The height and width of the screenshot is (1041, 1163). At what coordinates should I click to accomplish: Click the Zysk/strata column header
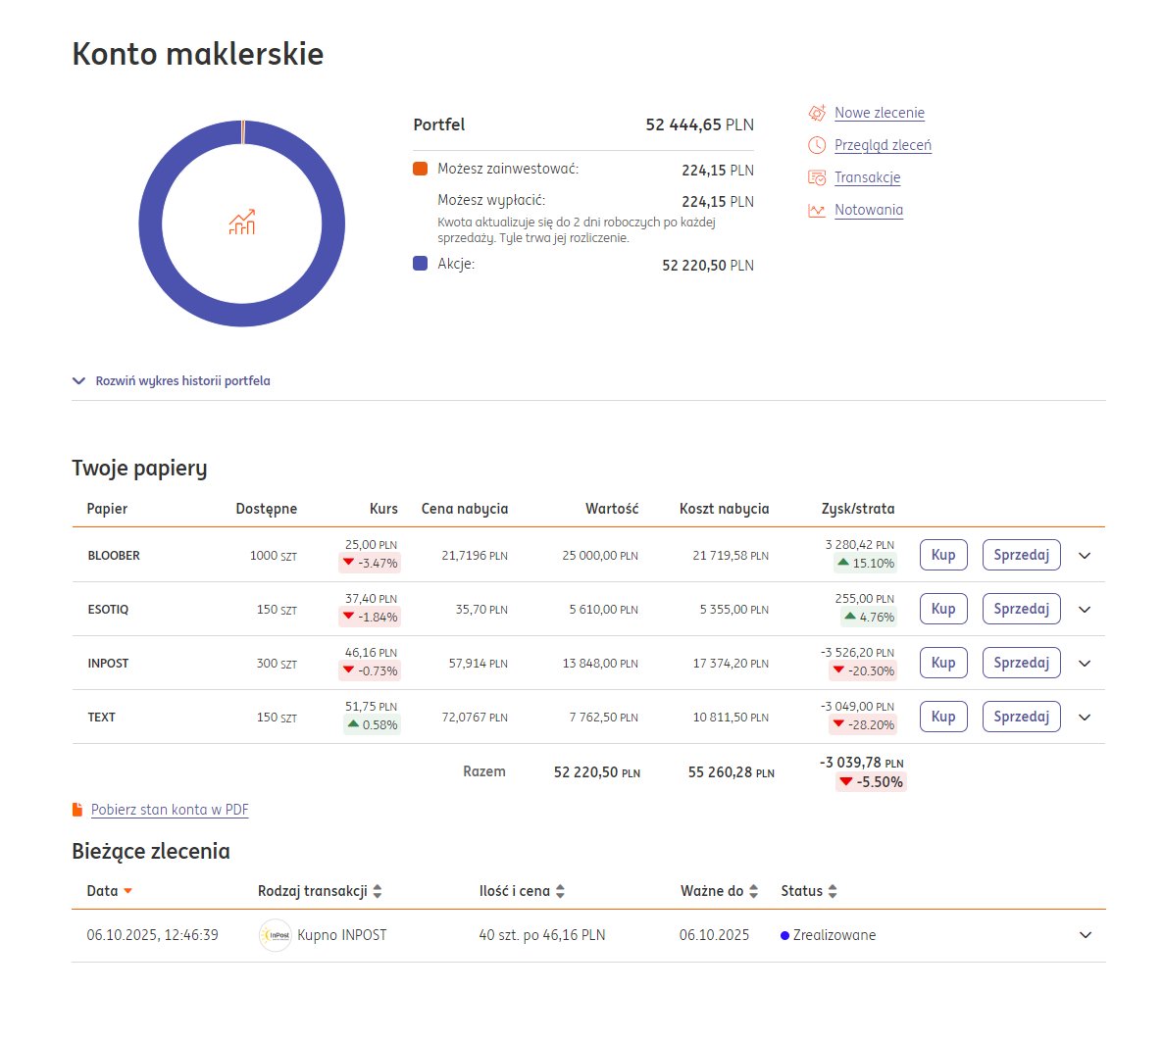click(858, 509)
